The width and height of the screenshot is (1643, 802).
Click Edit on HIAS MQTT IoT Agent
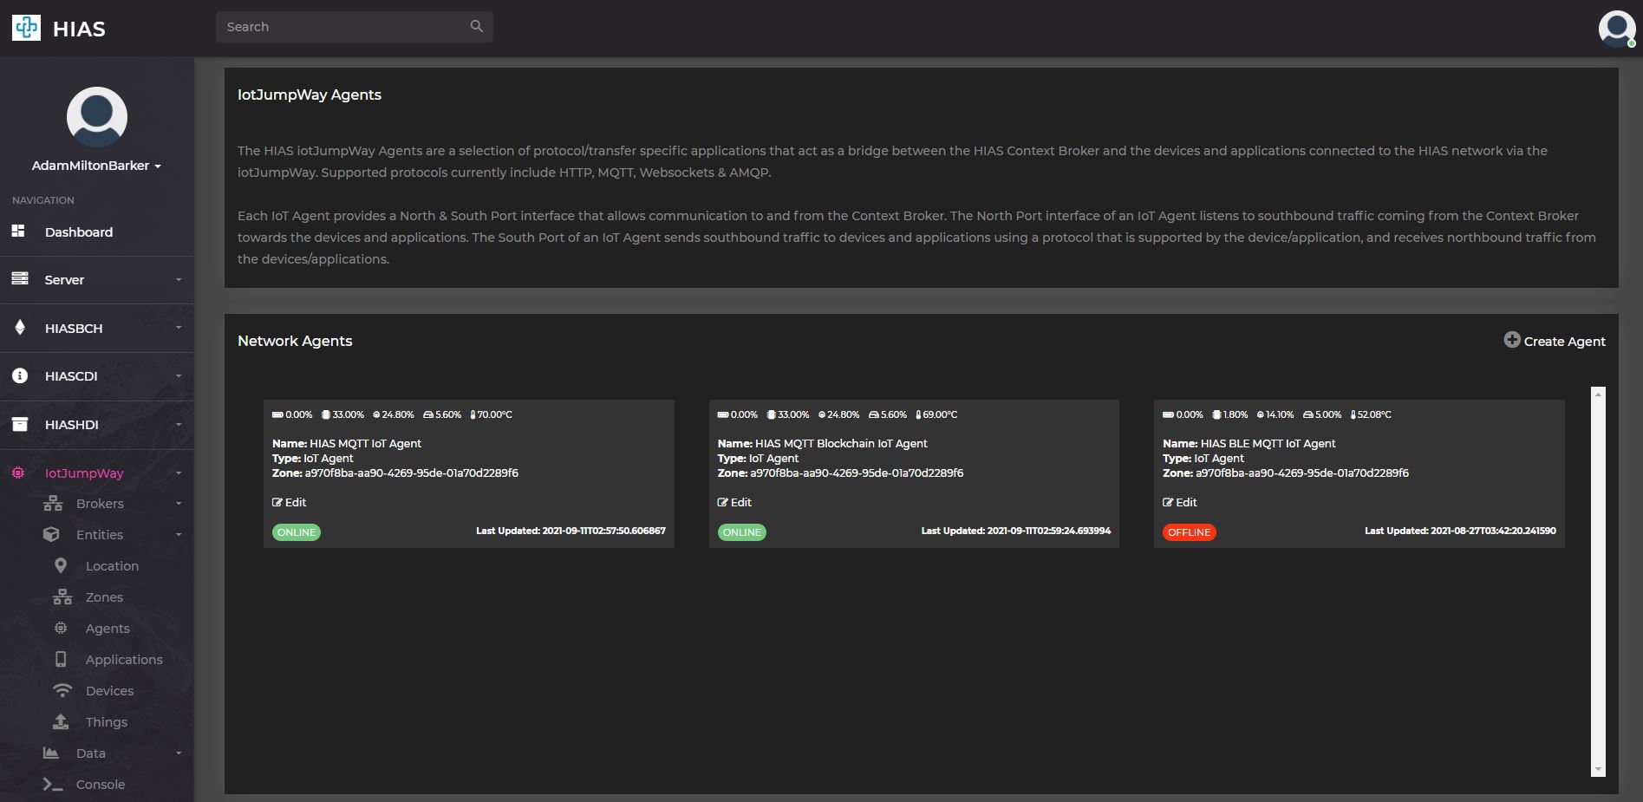(x=290, y=502)
